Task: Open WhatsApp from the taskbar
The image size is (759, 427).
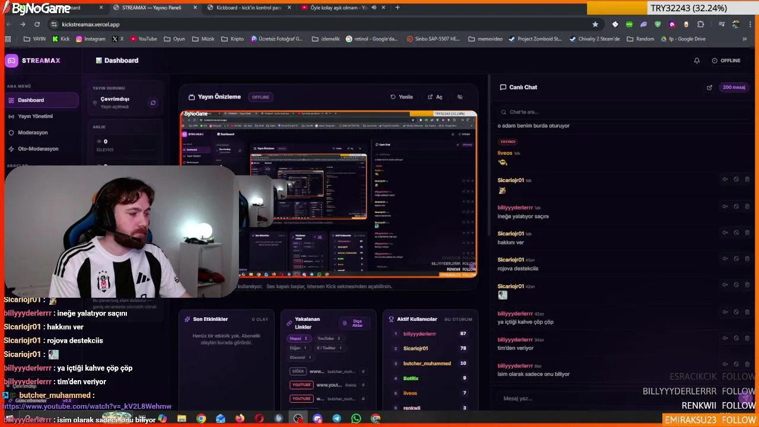Action: 356,419
